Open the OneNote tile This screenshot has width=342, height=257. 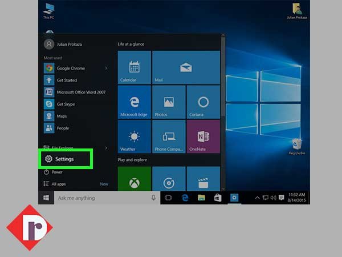pyautogui.click(x=203, y=136)
